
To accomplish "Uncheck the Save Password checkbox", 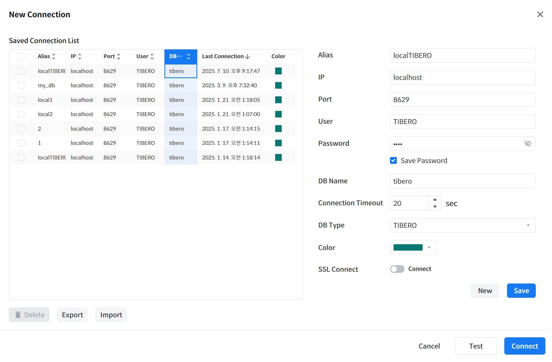I will click(393, 161).
